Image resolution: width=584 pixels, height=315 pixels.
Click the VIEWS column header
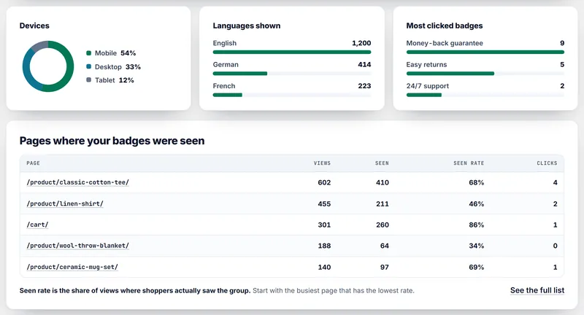point(322,163)
